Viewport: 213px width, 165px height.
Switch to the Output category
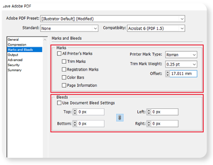click(13, 55)
